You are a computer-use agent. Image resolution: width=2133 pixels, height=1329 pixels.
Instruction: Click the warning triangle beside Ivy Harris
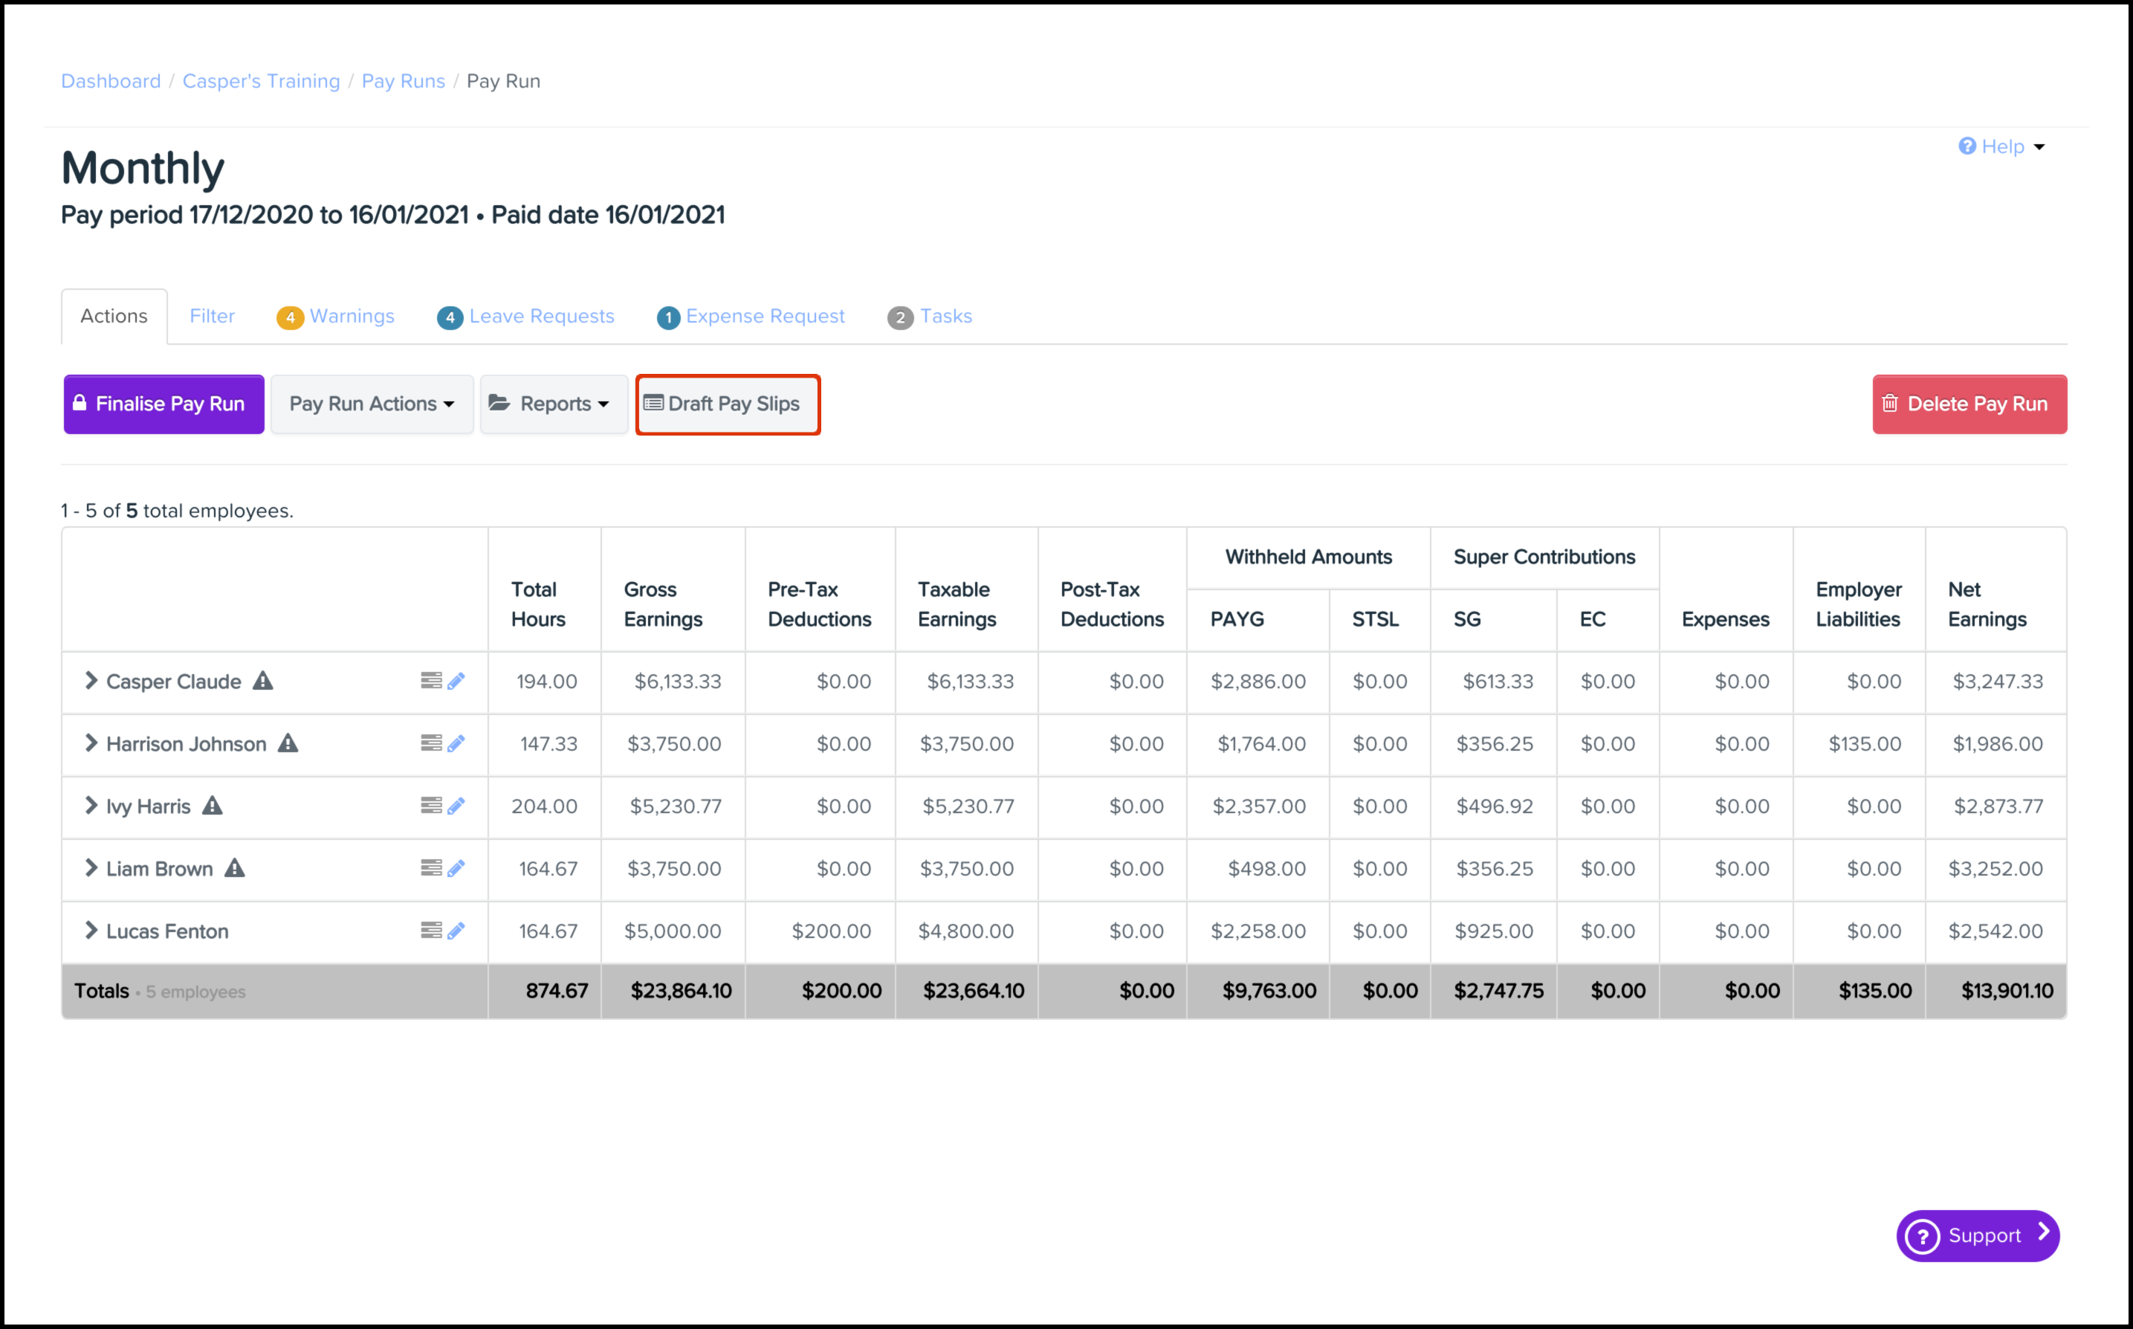[213, 806]
